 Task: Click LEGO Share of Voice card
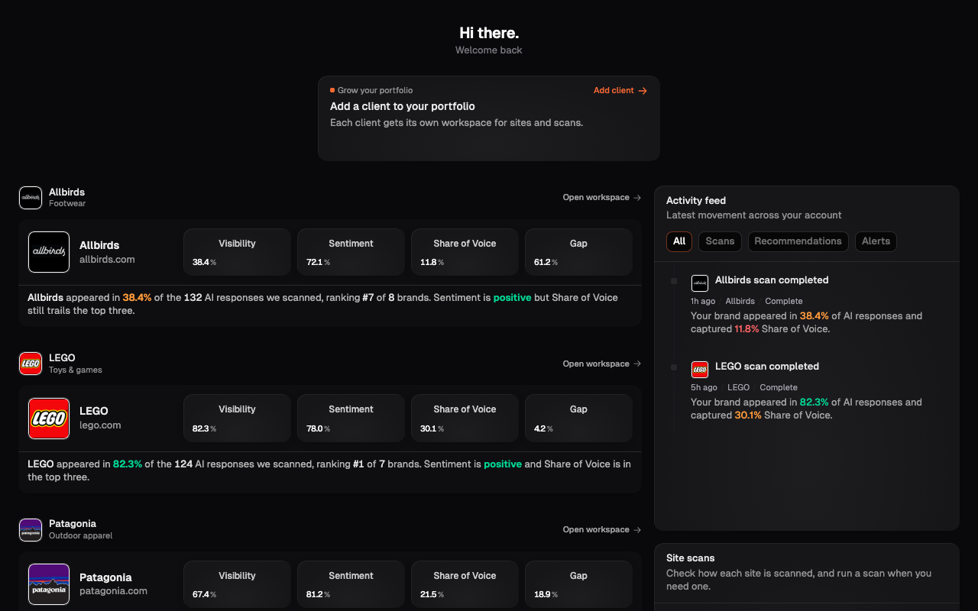pyautogui.click(x=465, y=418)
